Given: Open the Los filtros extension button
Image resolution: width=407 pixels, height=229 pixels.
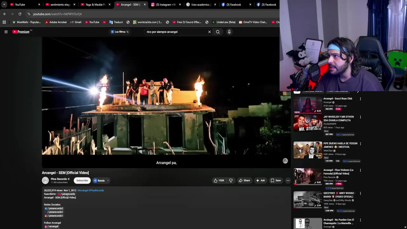Looking at the screenshot, I should pyautogui.click(x=120, y=32).
